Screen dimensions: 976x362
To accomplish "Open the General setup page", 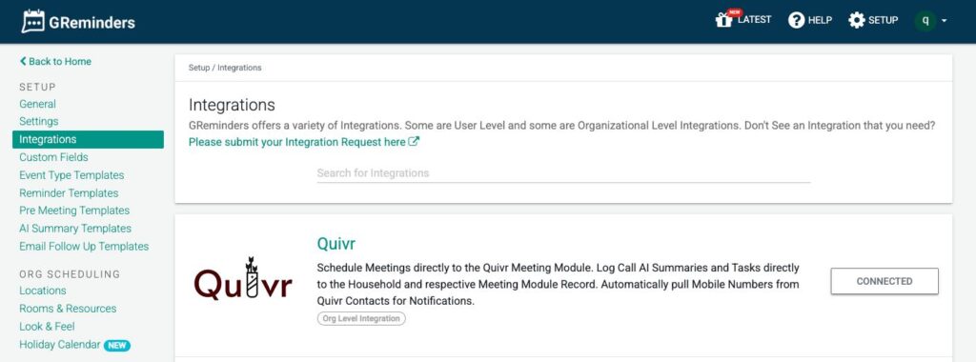I will [37, 104].
